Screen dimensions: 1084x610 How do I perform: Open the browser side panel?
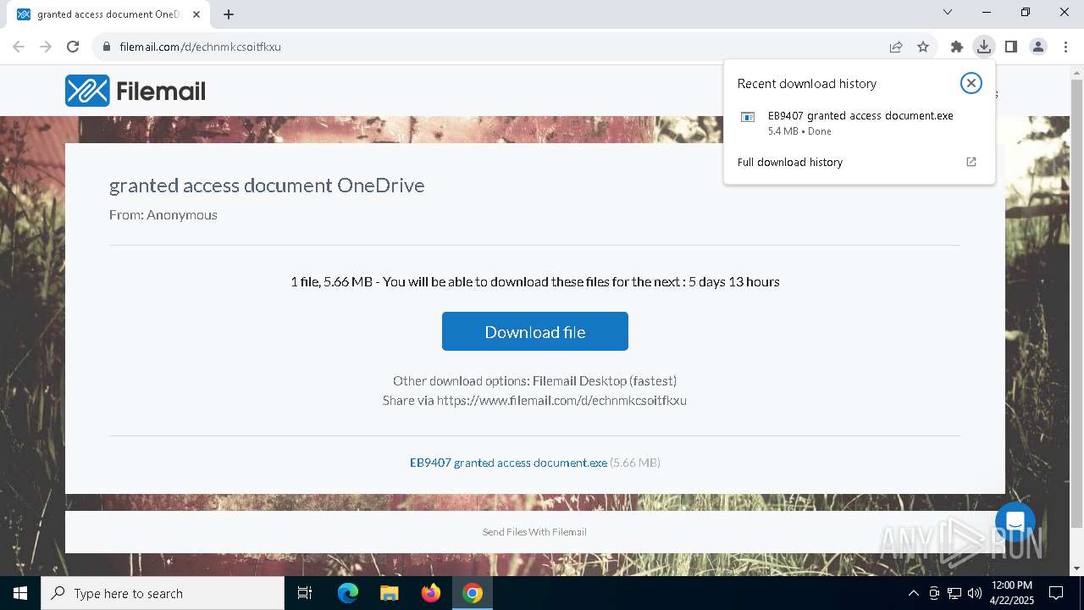click(x=1011, y=47)
